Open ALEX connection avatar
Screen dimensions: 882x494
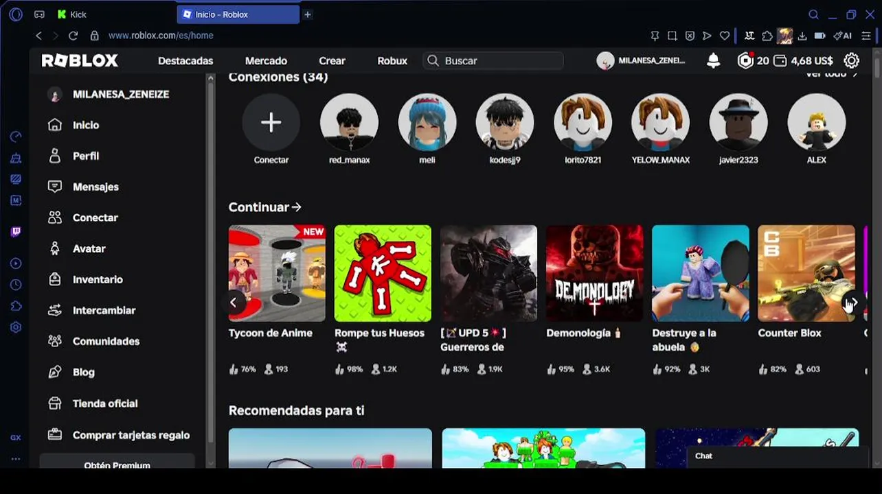[x=817, y=122]
